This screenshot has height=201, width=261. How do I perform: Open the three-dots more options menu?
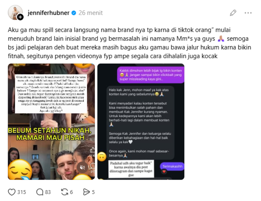[248, 13]
